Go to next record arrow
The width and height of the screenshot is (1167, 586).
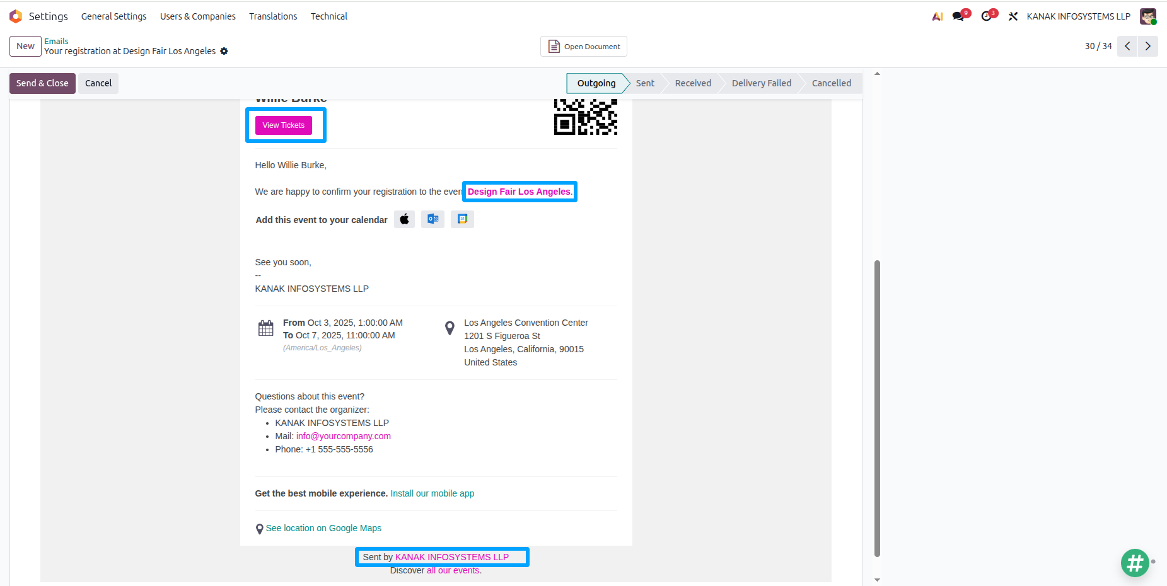[1148, 46]
